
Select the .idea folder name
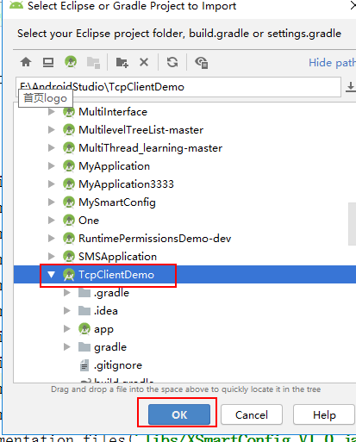click(x=106, y=311)
